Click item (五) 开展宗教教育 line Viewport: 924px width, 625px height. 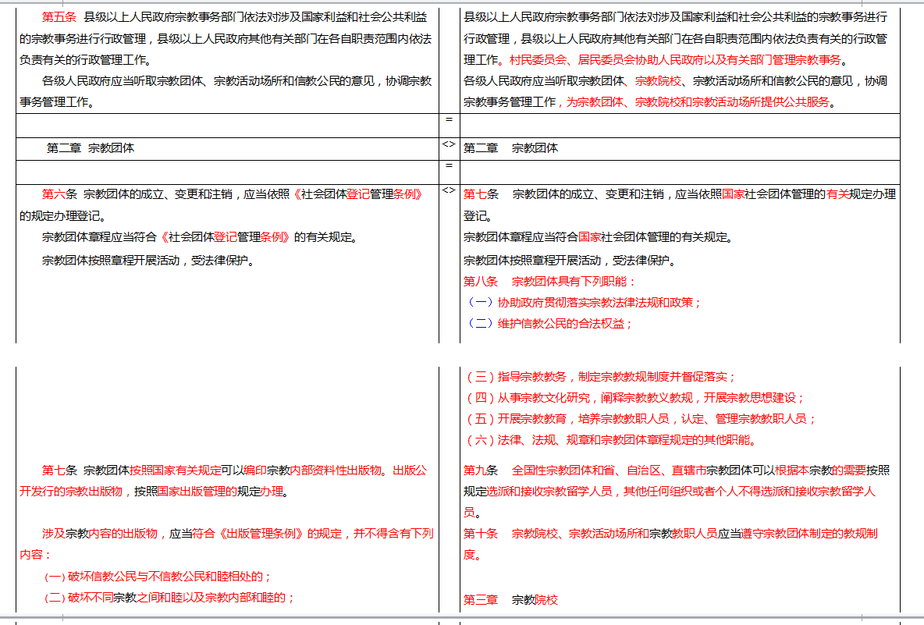[640, 418]
